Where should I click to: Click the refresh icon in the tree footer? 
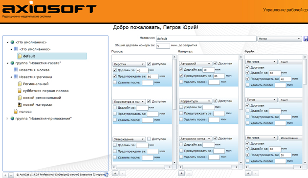[106, 174]
